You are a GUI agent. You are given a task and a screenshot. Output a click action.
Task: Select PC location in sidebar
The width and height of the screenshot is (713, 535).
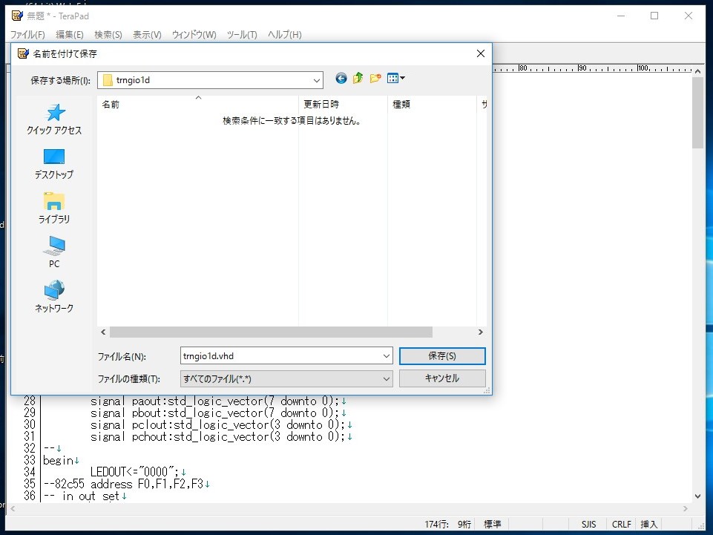click(x=54, y=253)
